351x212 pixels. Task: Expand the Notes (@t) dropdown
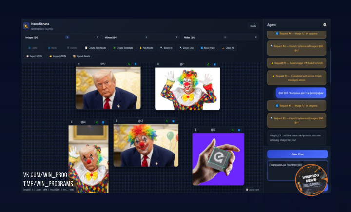(x=220, y=37)
